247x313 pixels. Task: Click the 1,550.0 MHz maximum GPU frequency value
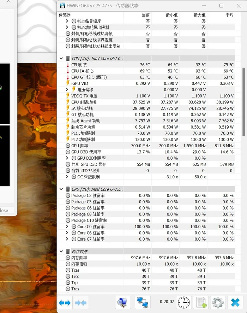click(194, 146)
